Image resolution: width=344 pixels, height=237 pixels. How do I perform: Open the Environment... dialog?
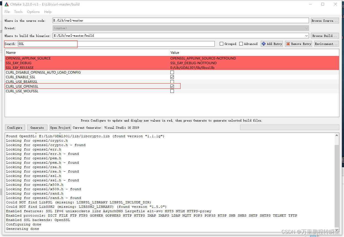(326, 44)
